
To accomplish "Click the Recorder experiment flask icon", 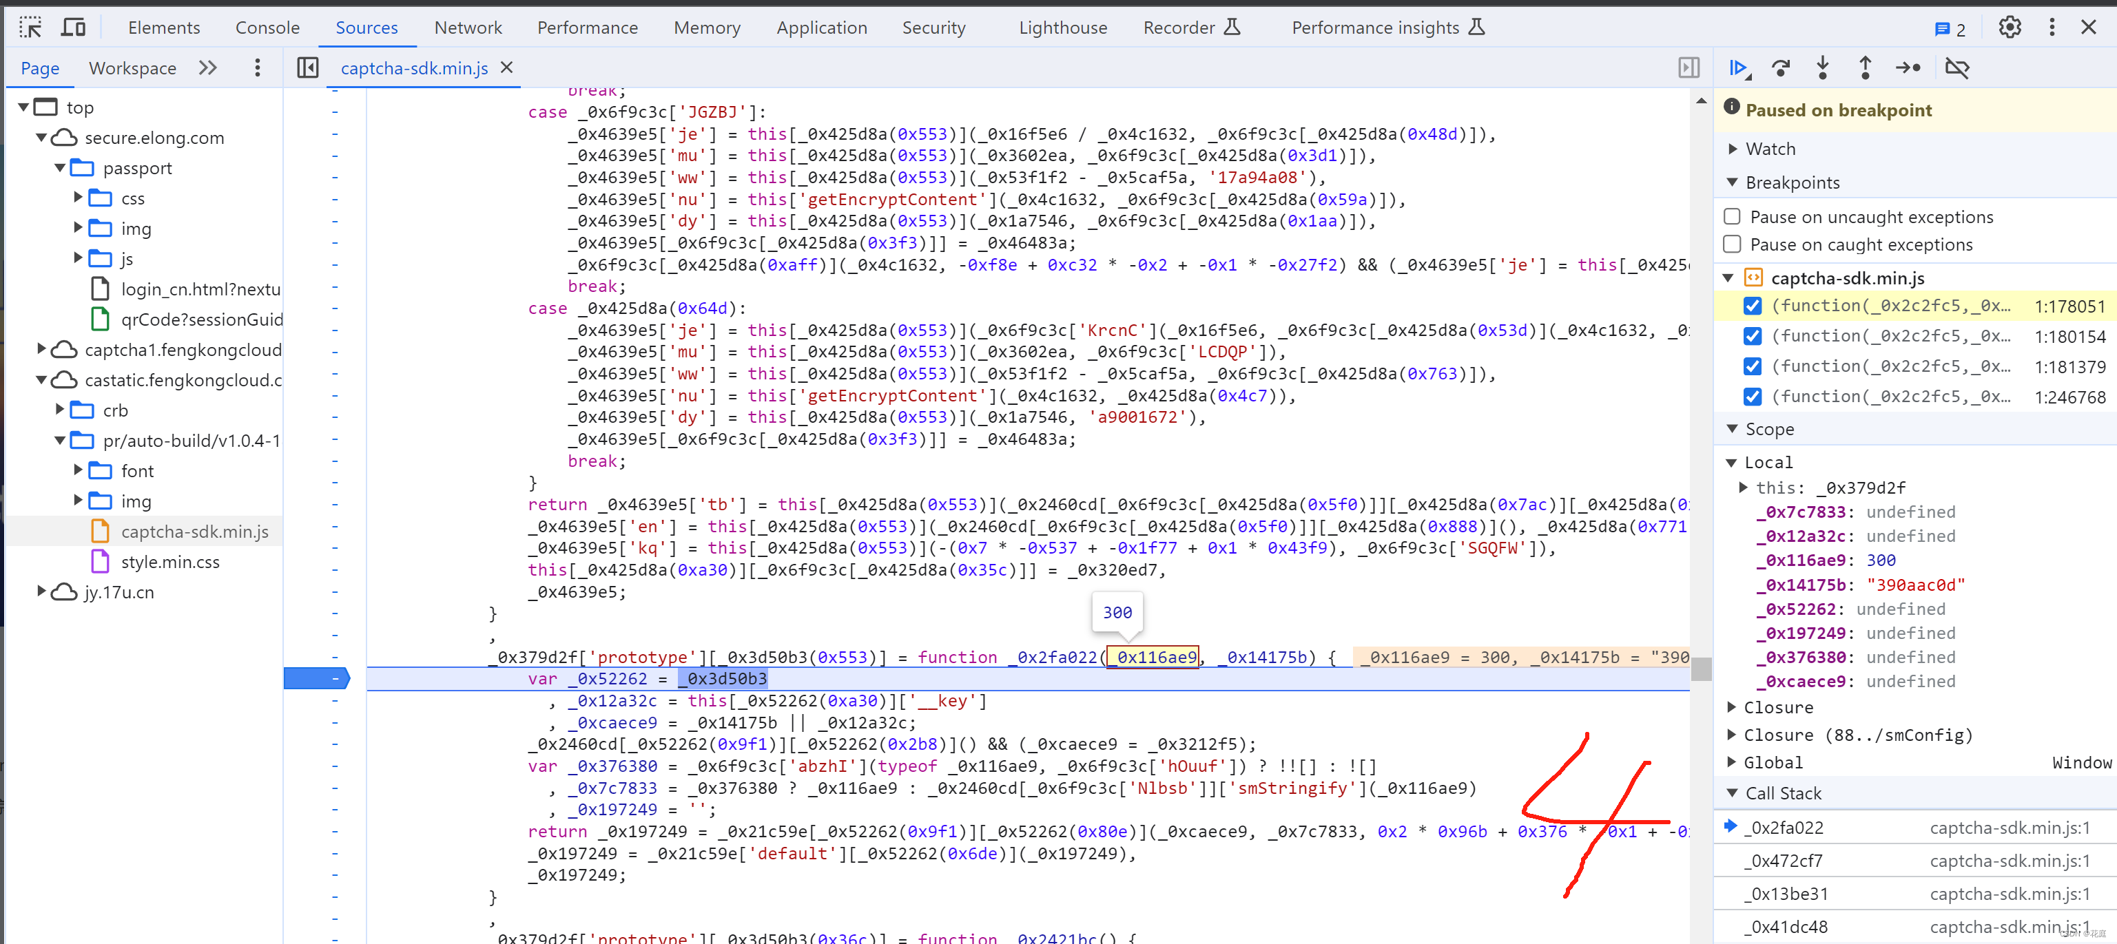I will coord(1231,27).
